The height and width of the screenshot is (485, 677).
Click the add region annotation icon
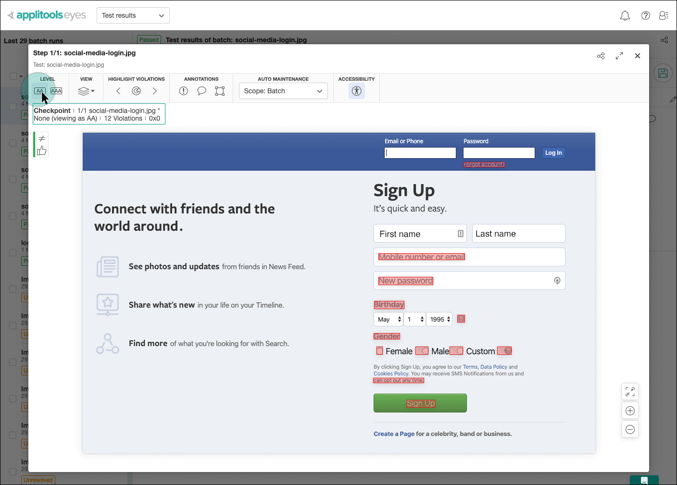point(220,91)
